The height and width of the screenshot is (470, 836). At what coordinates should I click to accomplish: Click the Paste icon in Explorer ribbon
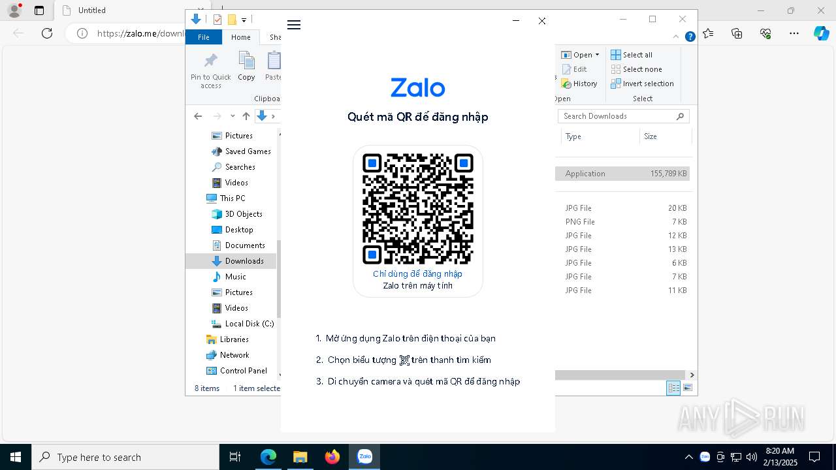(x=274, y=67)
